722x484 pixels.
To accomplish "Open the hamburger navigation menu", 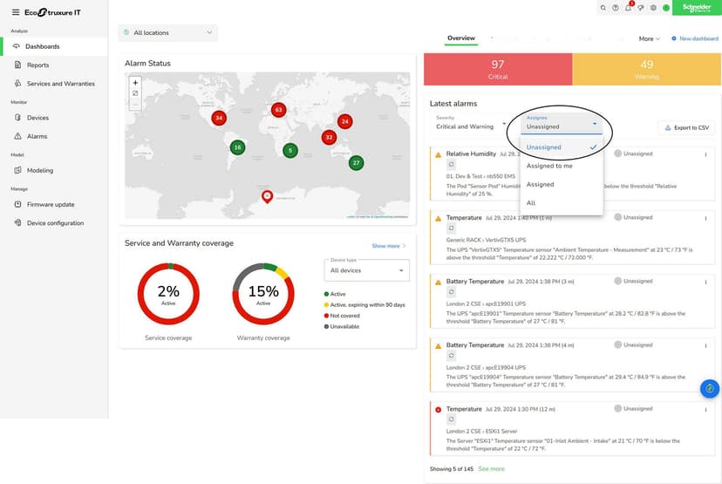I will (x=16, y=12).
